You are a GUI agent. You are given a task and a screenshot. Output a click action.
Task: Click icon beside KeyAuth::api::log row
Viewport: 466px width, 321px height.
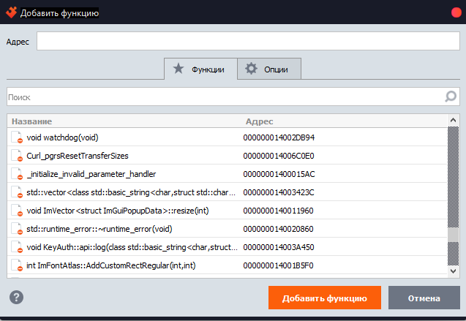(18, 247)
